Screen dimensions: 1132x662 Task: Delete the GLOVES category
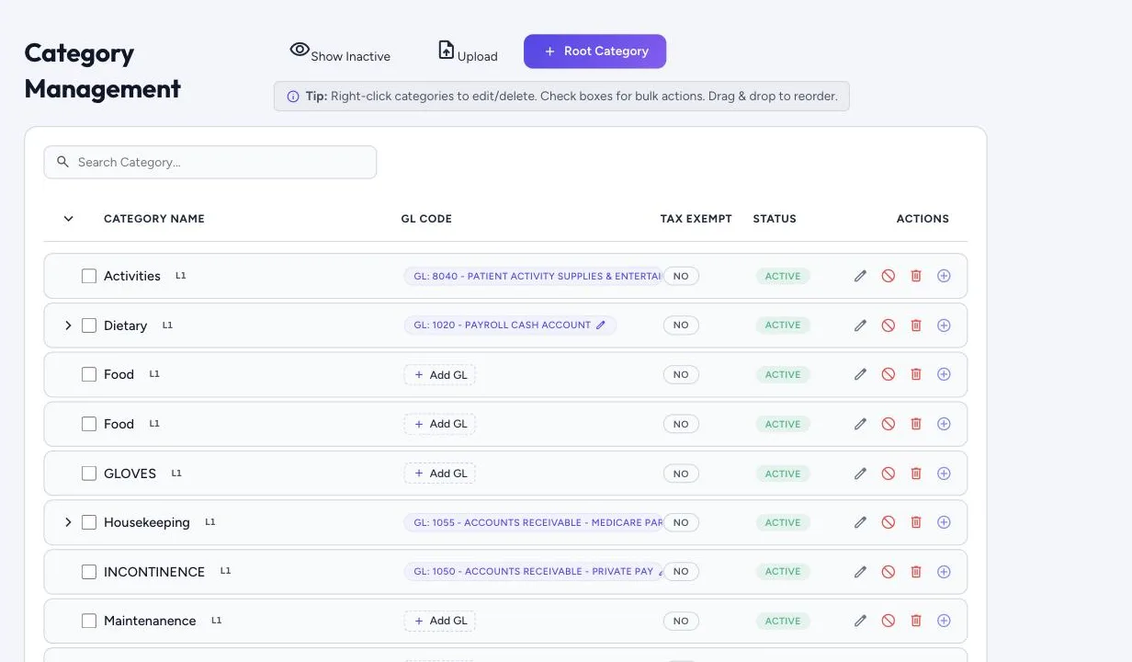tap(916, 474)
